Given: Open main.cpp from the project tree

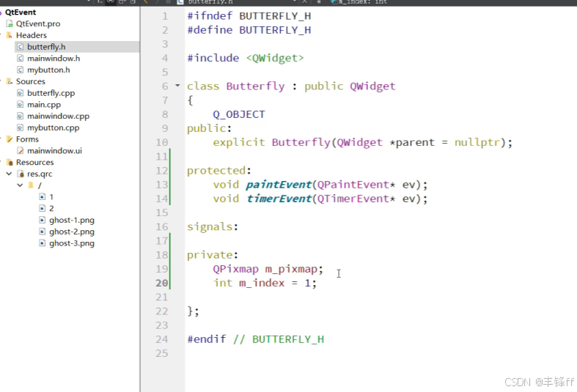Looking at the screenshot, I should (44, 105).
